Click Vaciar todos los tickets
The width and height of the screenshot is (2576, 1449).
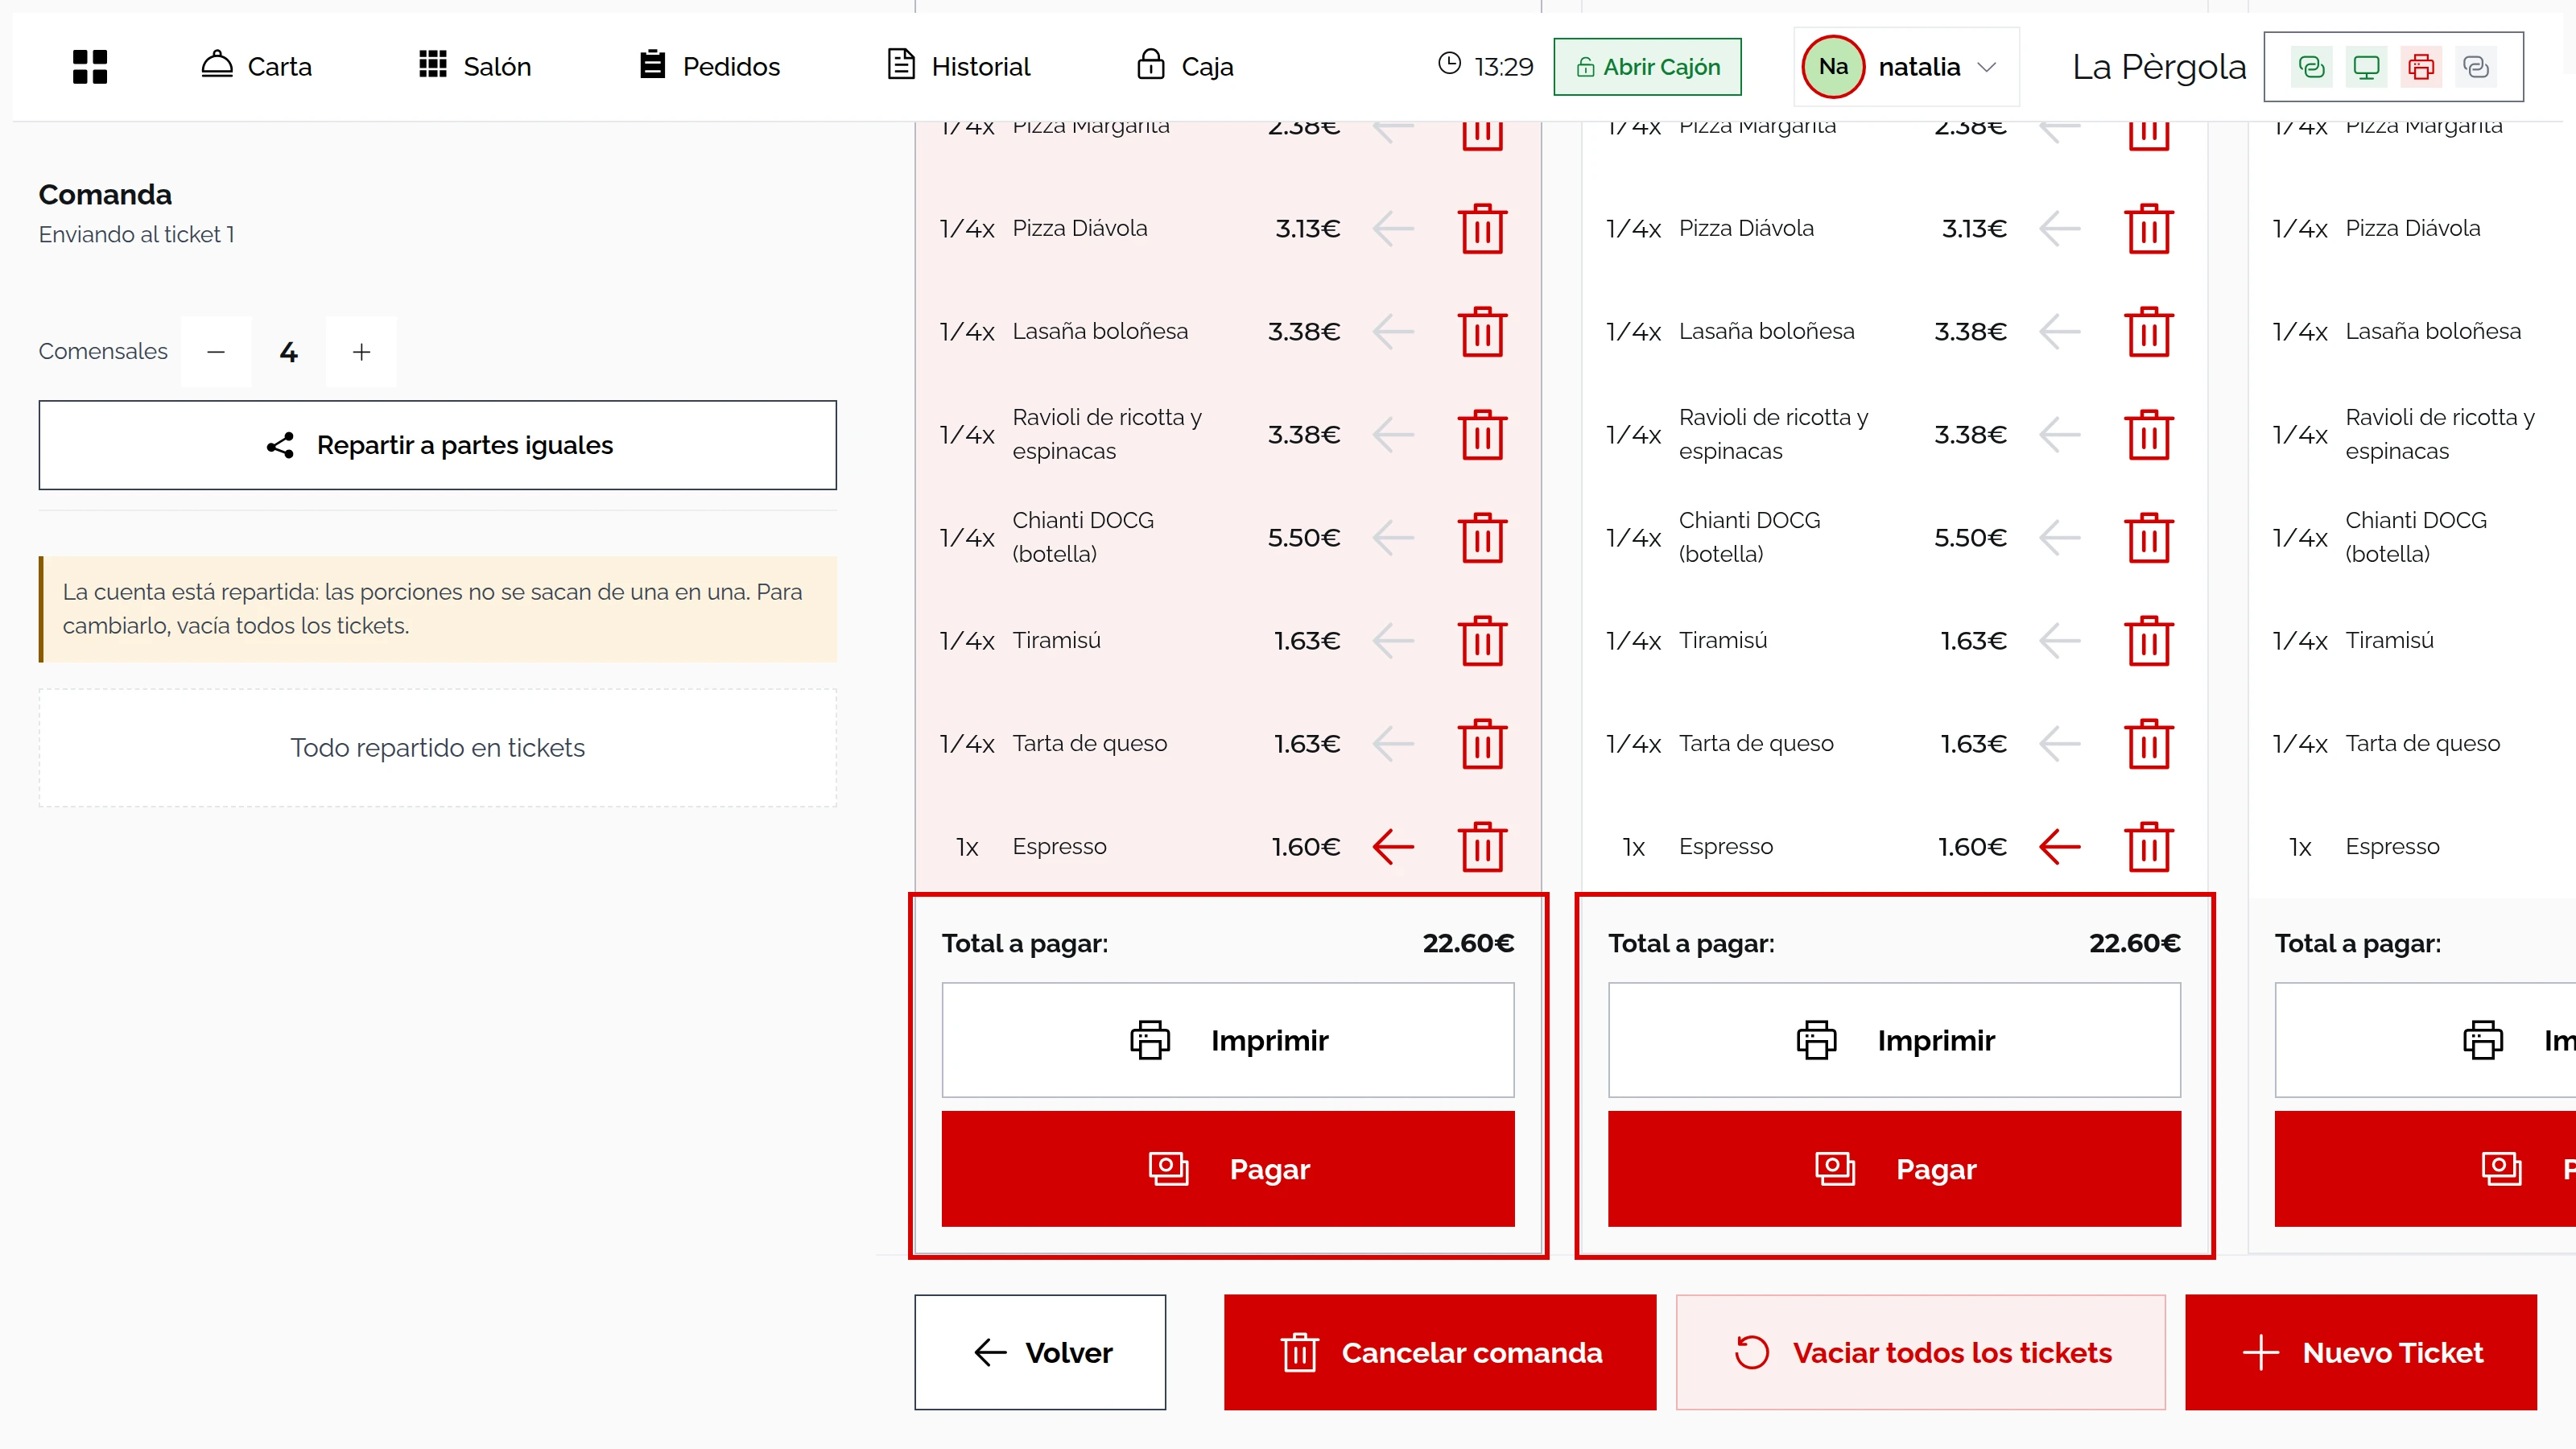click(1921, 1353)
